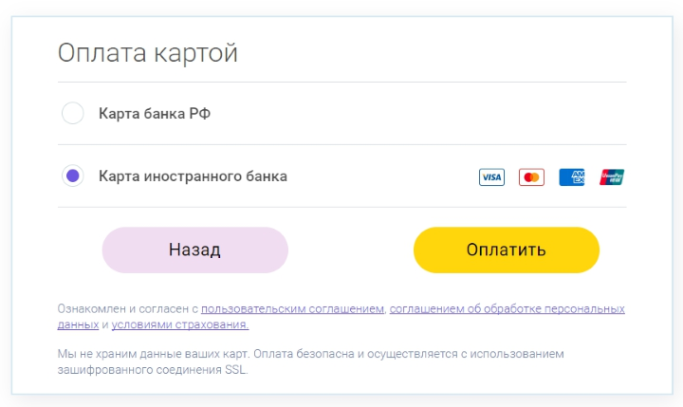This screenshot has width=683, height=407.
Task: Click the Mastercard logo
Action: [531, 177]
